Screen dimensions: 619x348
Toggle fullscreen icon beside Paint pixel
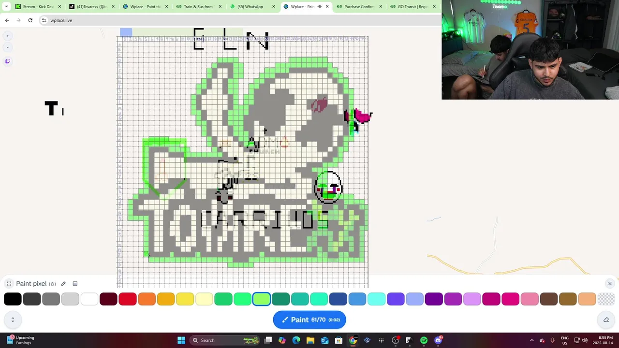coord(9,284)
